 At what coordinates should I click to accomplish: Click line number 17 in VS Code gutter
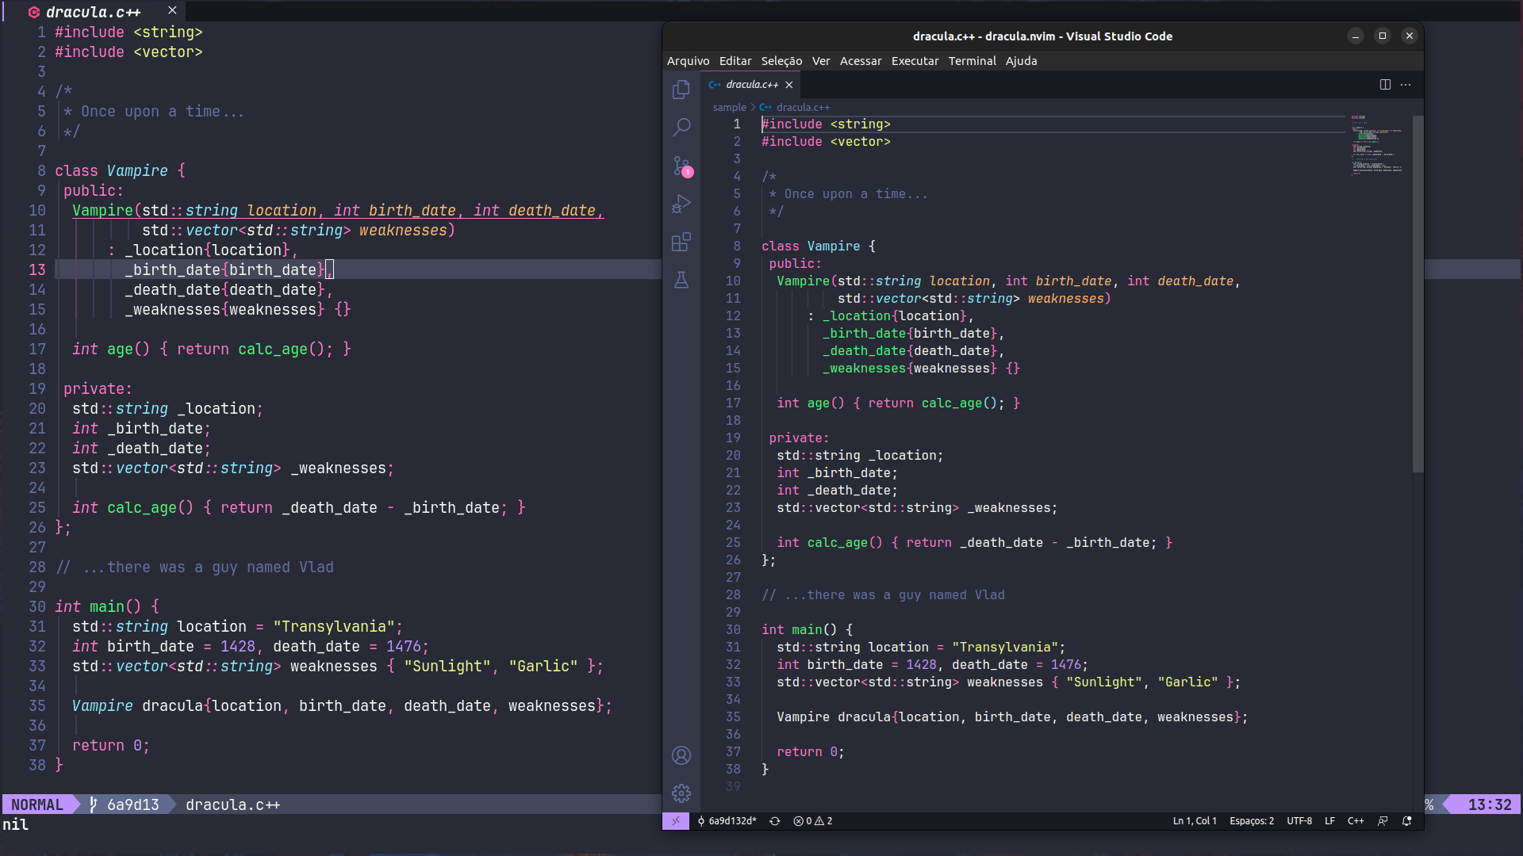pos(733,403)
